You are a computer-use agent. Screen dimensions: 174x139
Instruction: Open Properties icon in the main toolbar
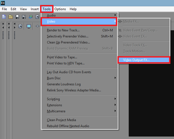(x=37, y=17)
